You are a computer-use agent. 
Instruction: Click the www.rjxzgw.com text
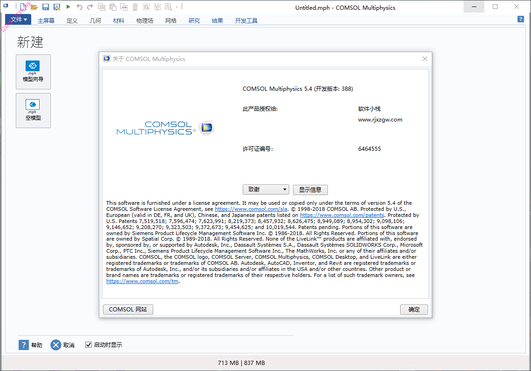tap(380, 120)
